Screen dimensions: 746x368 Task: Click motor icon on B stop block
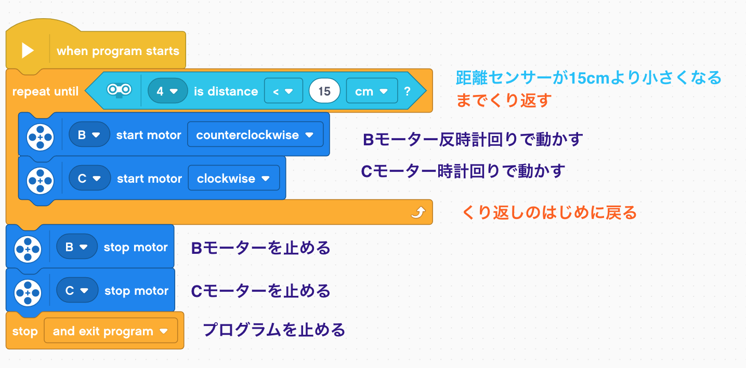[x=28, y=248]
